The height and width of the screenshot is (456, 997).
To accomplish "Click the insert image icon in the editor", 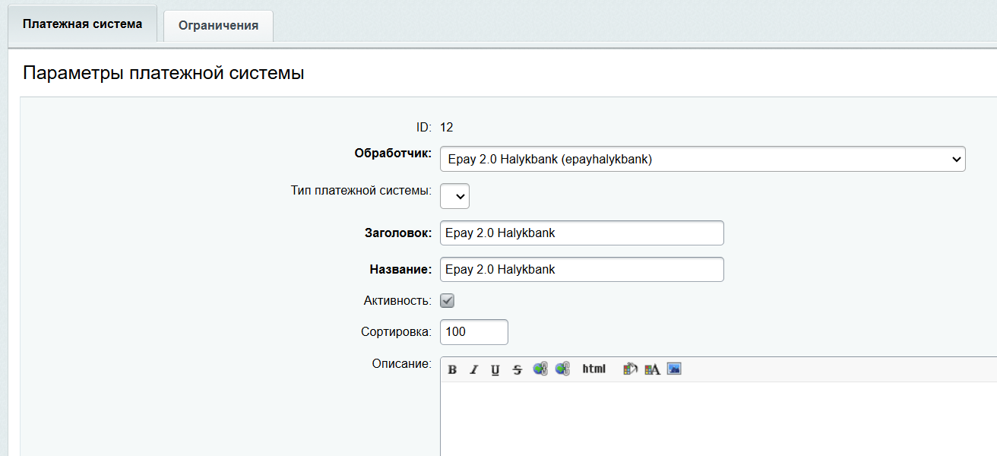I will pos(674,369).
